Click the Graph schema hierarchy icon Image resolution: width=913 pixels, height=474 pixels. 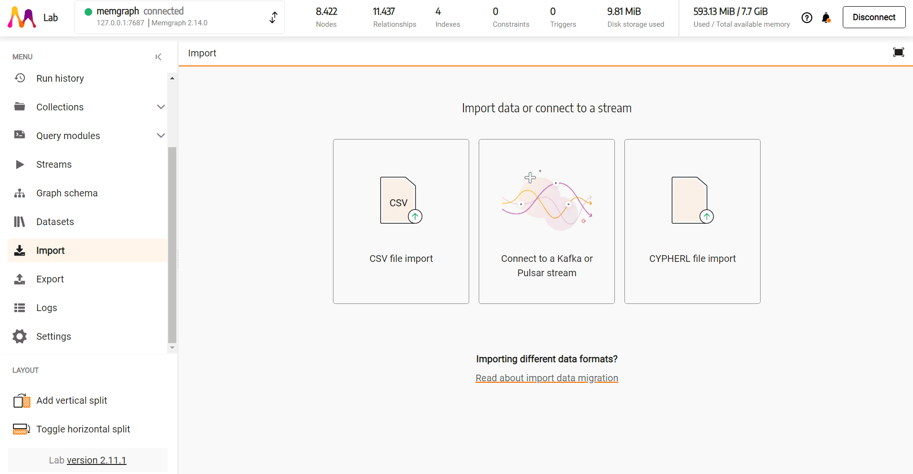tap(20, 193)
